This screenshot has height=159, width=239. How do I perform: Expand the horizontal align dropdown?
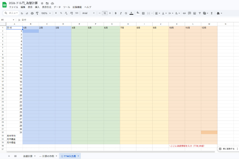(157, 13)
